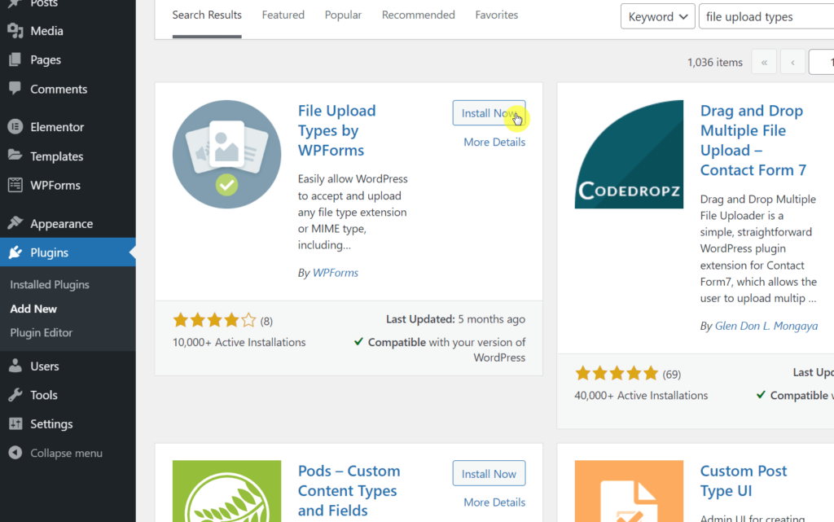Switch to the Search Results tab

207,15
